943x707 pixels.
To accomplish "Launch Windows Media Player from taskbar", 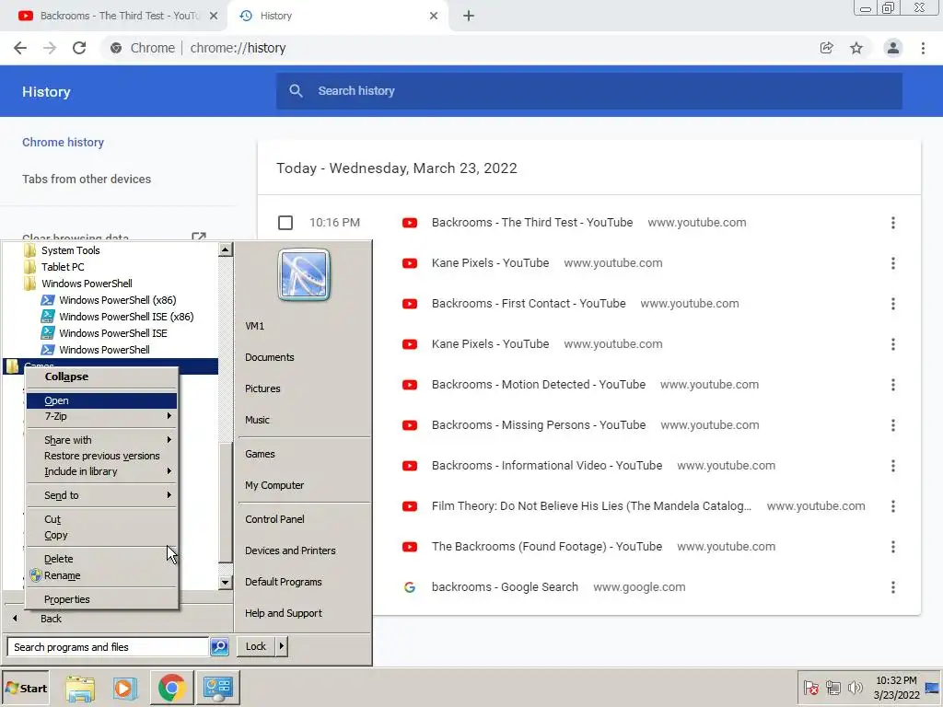I will tap(125, 689).
